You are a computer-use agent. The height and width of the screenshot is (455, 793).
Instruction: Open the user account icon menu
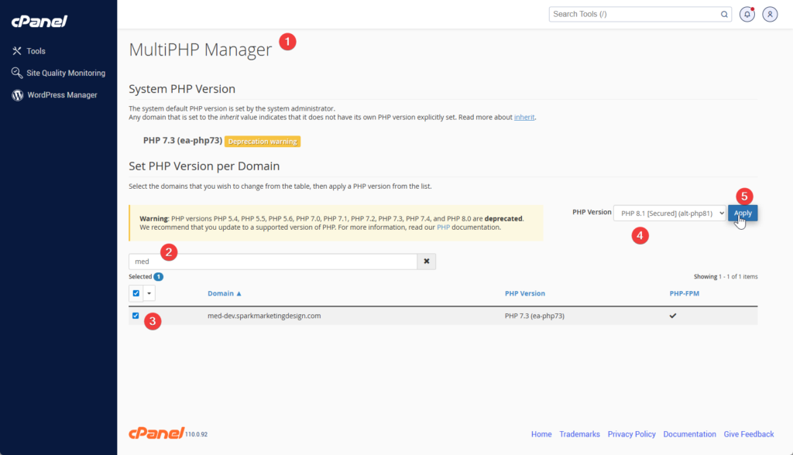769,14
